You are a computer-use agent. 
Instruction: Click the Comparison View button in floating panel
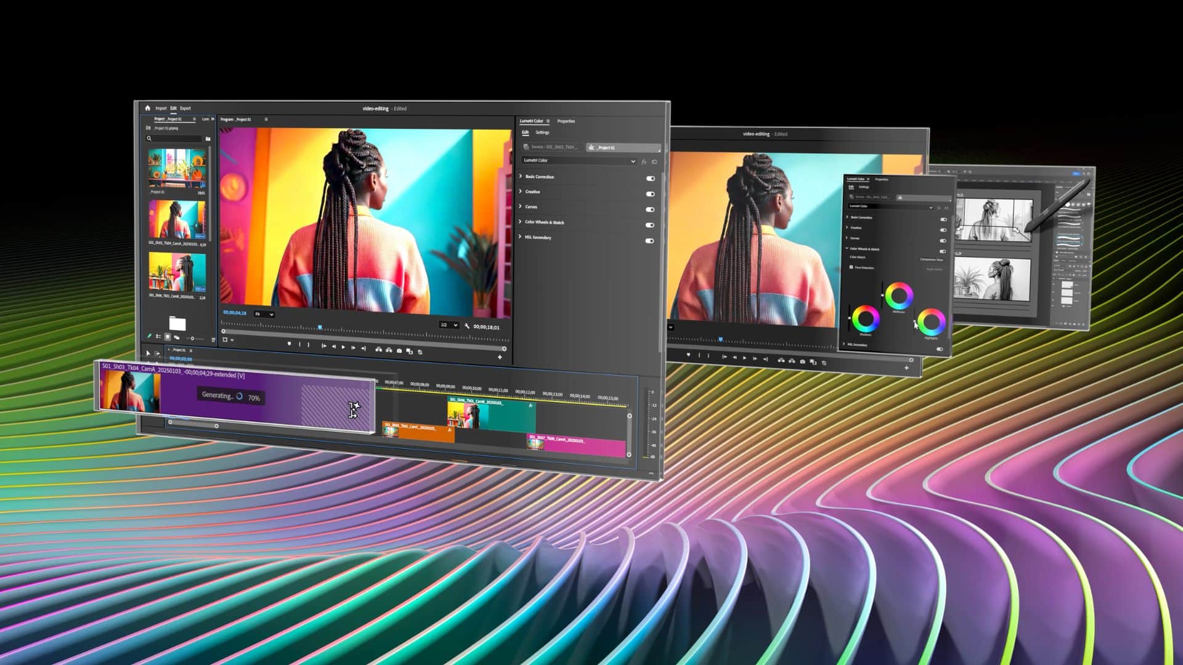(932, 259)
